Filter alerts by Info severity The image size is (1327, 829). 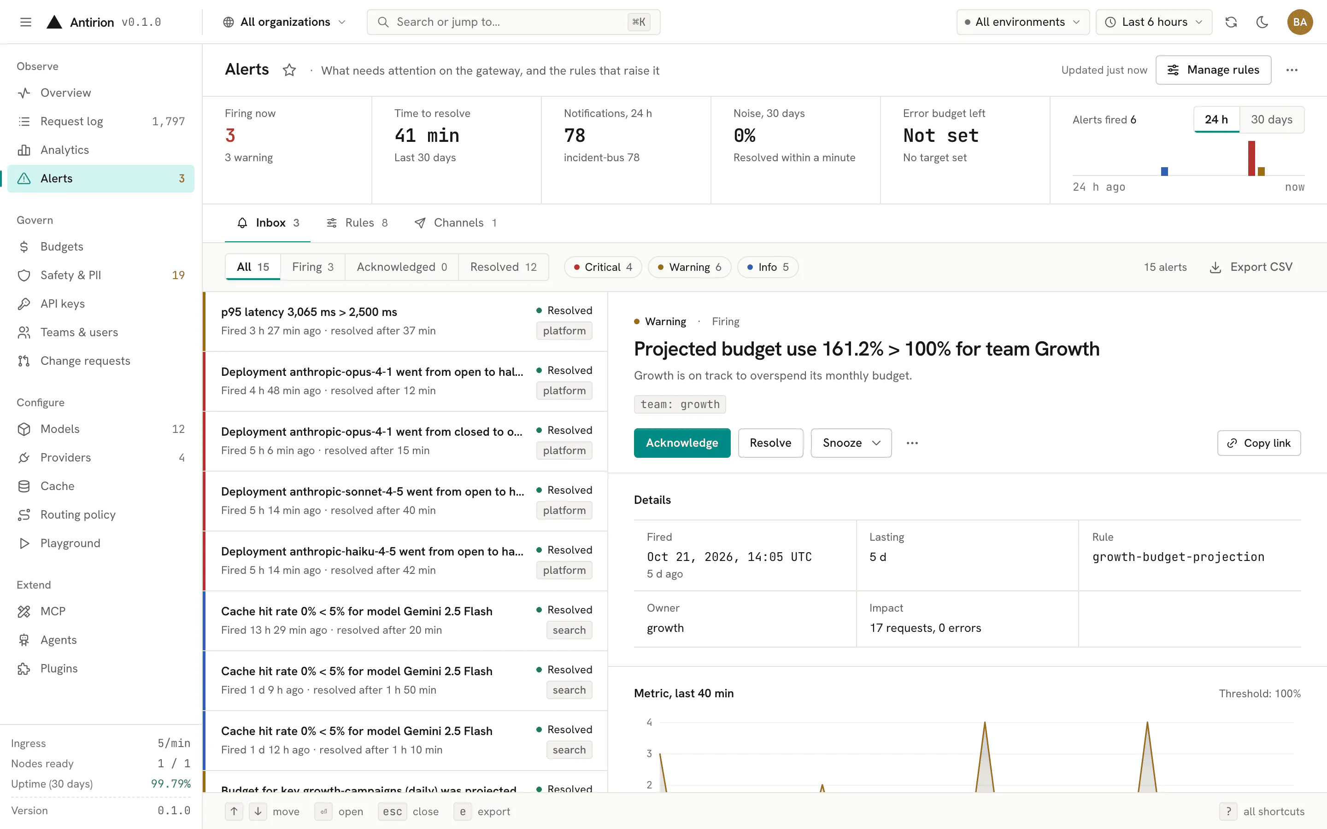pyautogui.click(x=768, y=267)
